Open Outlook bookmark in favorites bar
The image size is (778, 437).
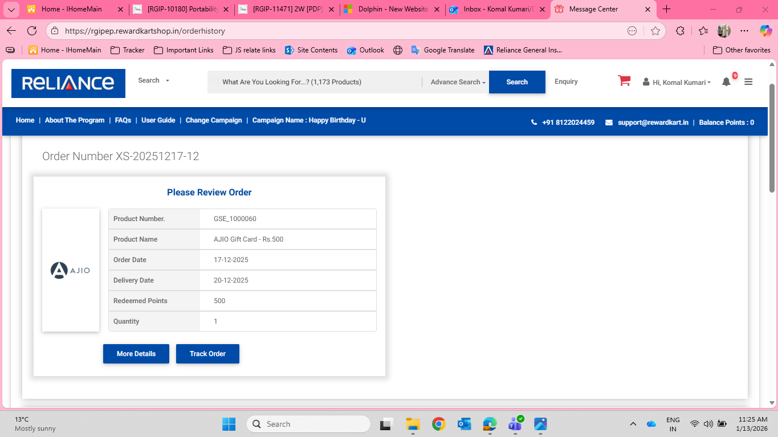click(366, 50)
